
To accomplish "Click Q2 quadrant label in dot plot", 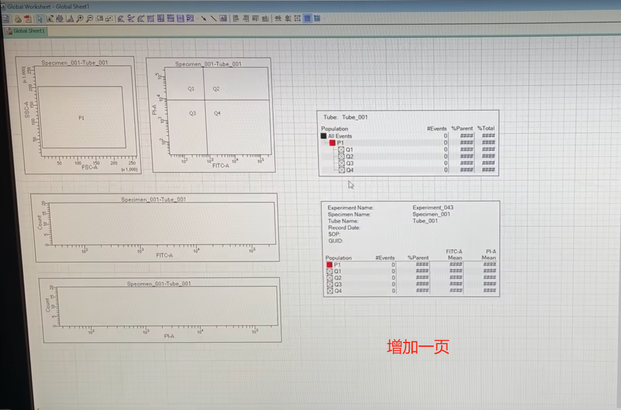I will 216,89.
